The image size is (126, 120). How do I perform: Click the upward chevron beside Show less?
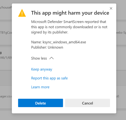tap(51, 58)
